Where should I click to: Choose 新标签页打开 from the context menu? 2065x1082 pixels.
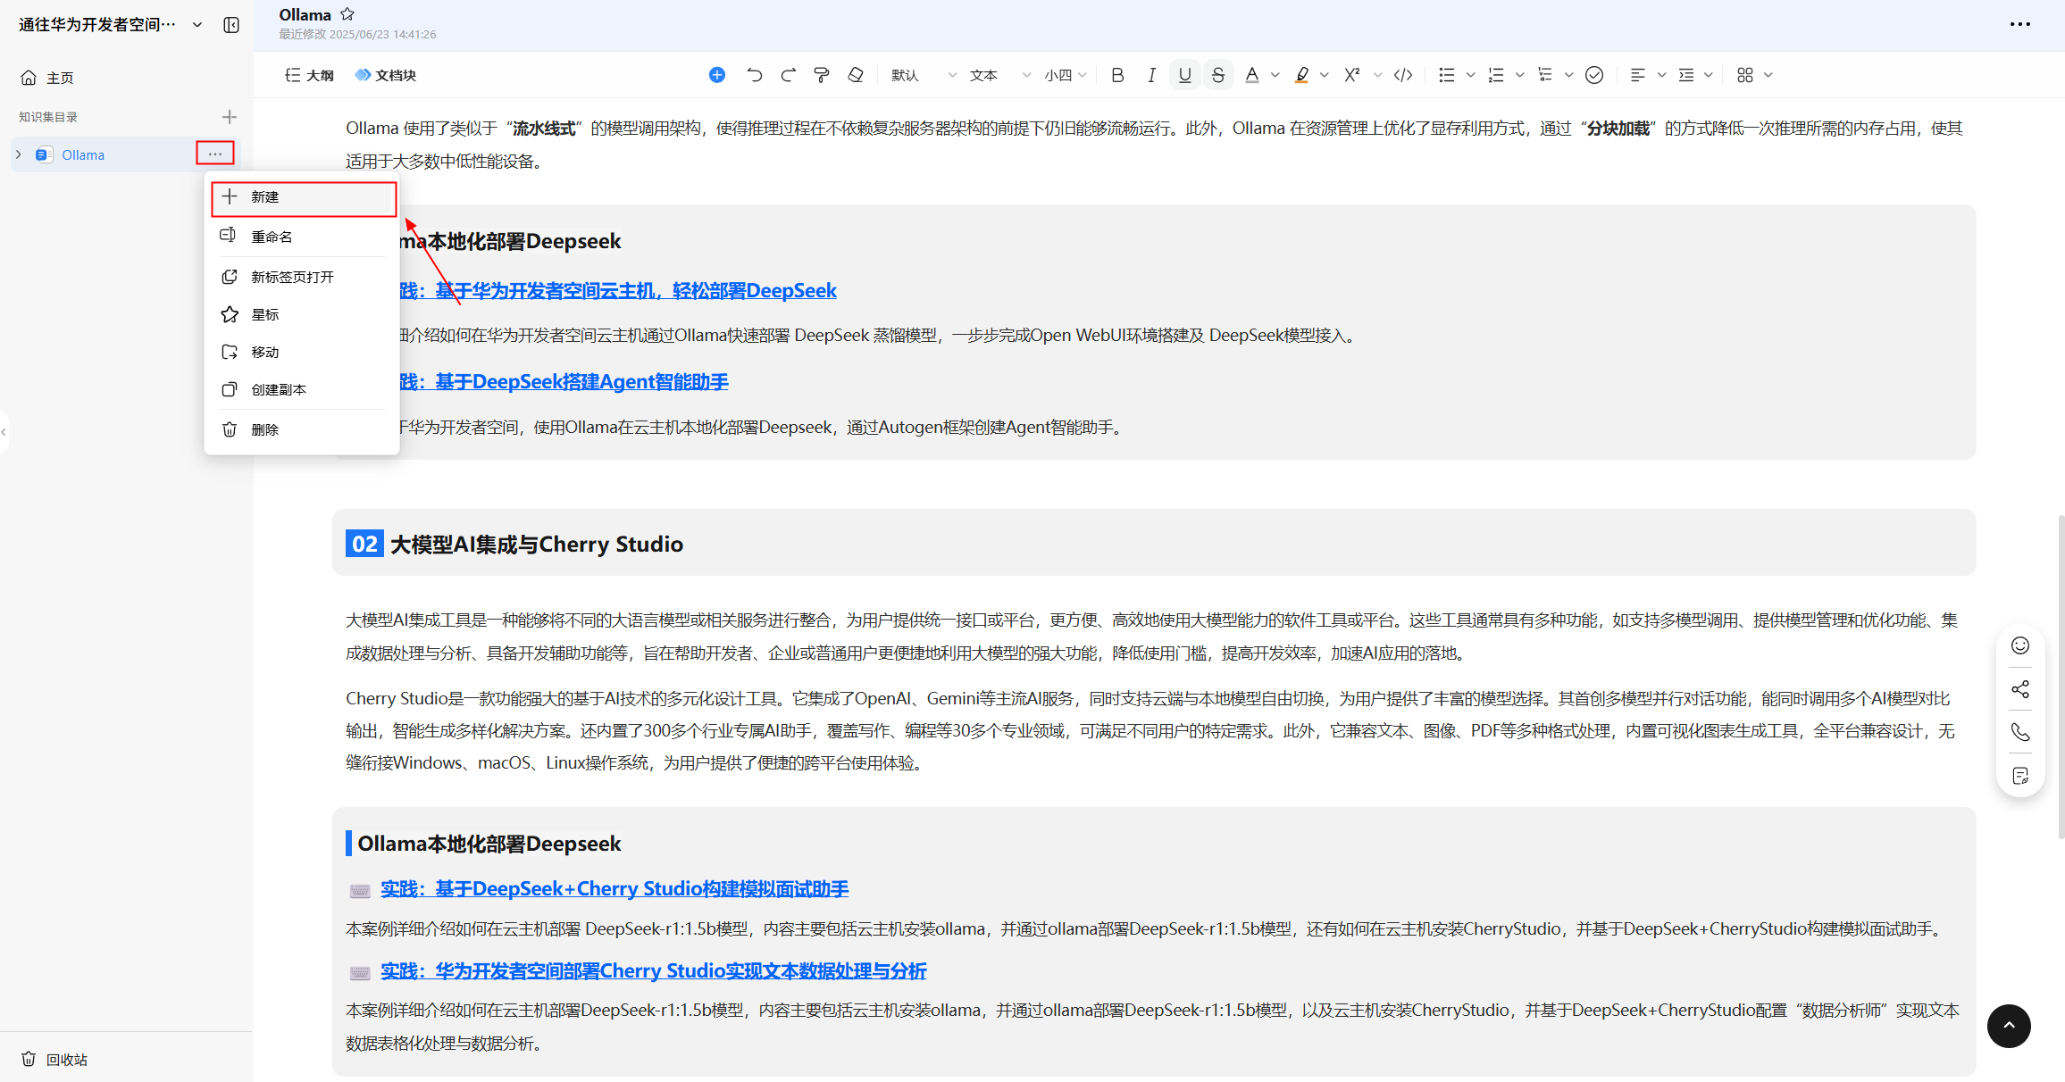(x=302, y=277)
